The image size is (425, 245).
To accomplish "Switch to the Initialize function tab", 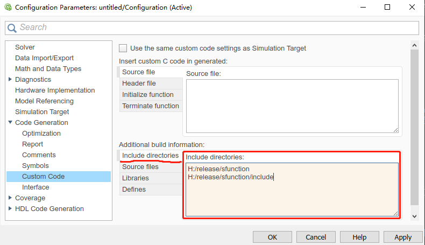I will [x=147, y=95].
